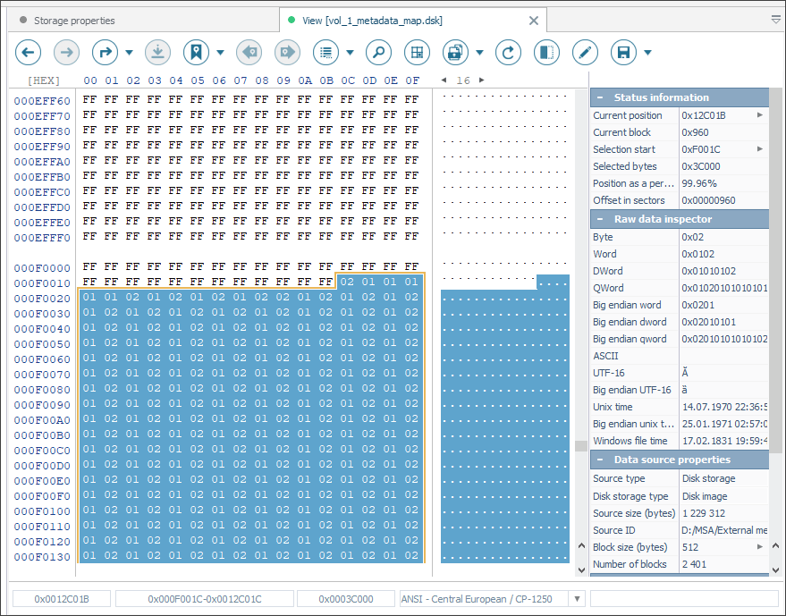Click the back navigation arrow icon

29,53
